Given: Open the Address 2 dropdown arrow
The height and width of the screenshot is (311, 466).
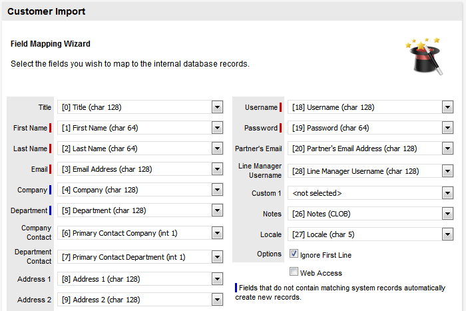Looking at the screenshot, I should point(217,300).
